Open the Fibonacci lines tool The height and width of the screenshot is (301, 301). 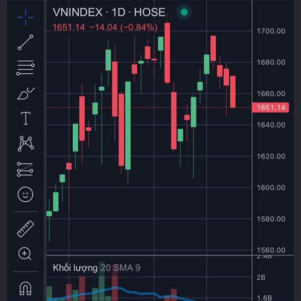[x=26, y=68]
